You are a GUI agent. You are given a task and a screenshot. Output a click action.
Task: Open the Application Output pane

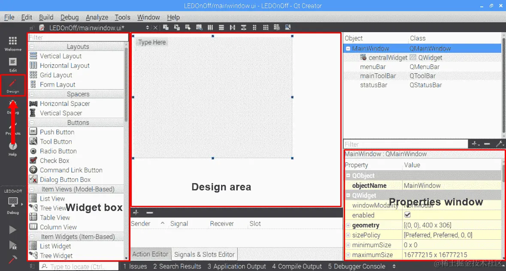pos(236,266)
